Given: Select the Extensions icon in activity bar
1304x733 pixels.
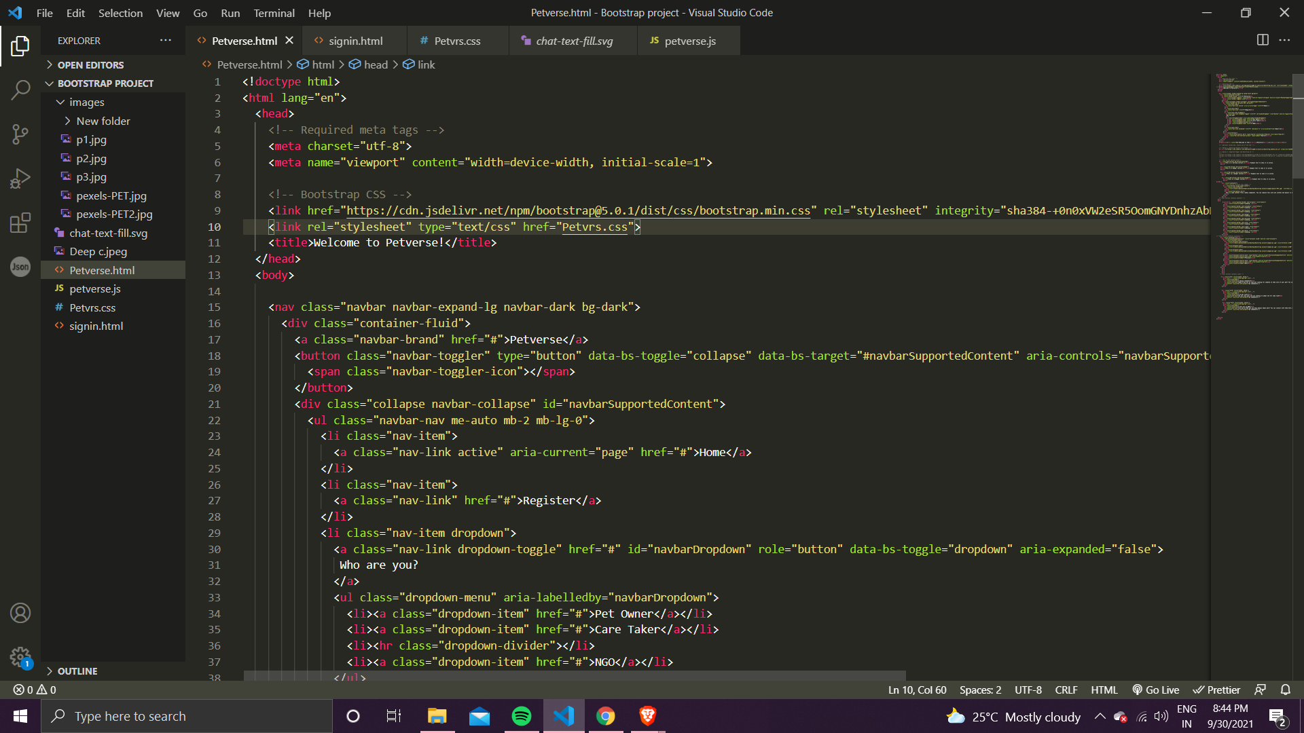Looking at the screenshot, I should point(20,221).
